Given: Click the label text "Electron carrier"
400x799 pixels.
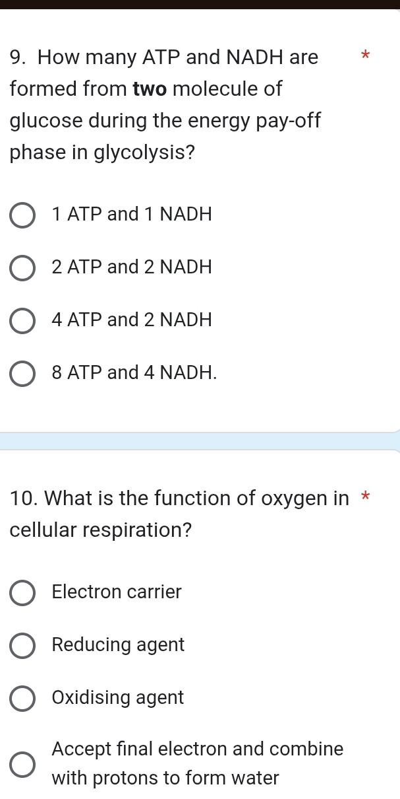Looking at the screenshot, I should [x=116, y=592].
